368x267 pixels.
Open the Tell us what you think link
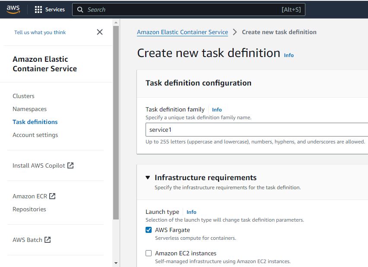tap(40, 32)
